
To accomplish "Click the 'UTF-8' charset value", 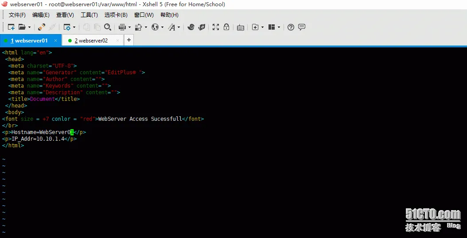I will point(63,66).
